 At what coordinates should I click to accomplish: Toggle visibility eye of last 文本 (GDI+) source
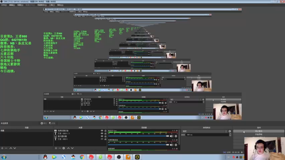pyautogui.click(x=102, y=139)
